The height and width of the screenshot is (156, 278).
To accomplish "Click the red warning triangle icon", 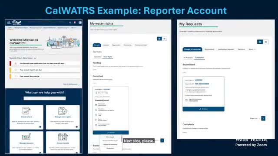I will coord(16,63).
